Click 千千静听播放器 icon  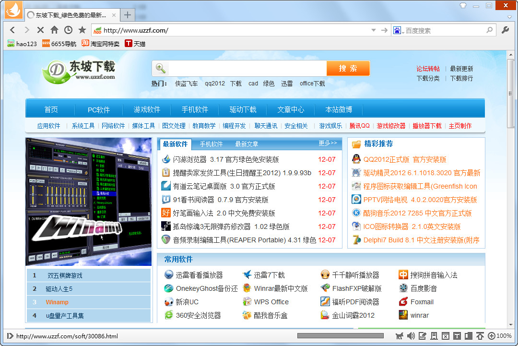tap(325, 274)
